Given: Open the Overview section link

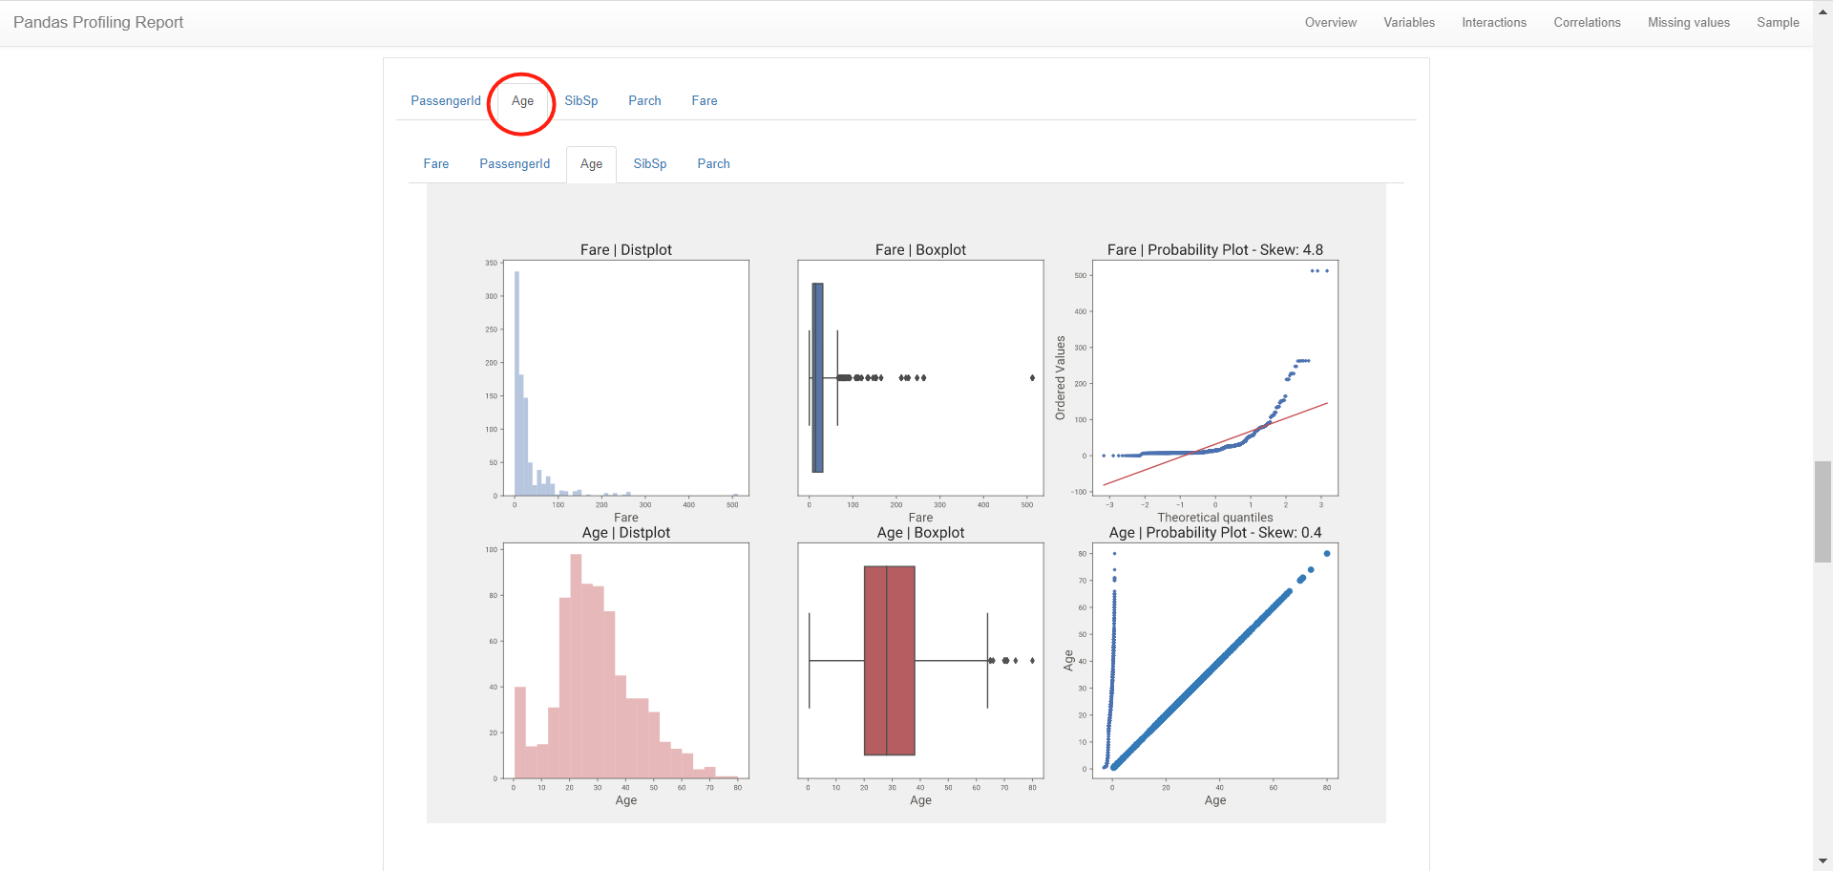Looking at the screenshot, I should [x=1330, y=22].
